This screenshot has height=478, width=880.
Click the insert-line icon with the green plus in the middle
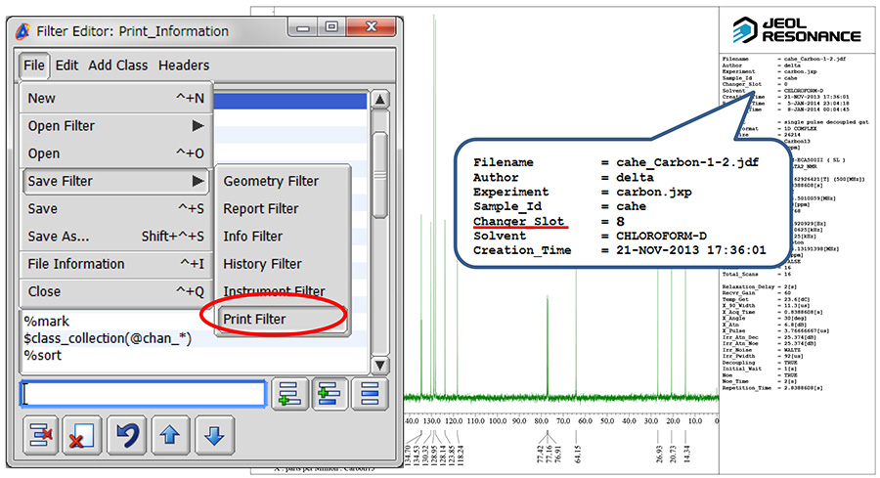pyautogui.click(x=330, y=393)
